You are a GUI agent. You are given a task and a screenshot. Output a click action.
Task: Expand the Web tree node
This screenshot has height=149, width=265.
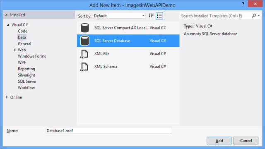pyautogui.click(x=15, y=50)
